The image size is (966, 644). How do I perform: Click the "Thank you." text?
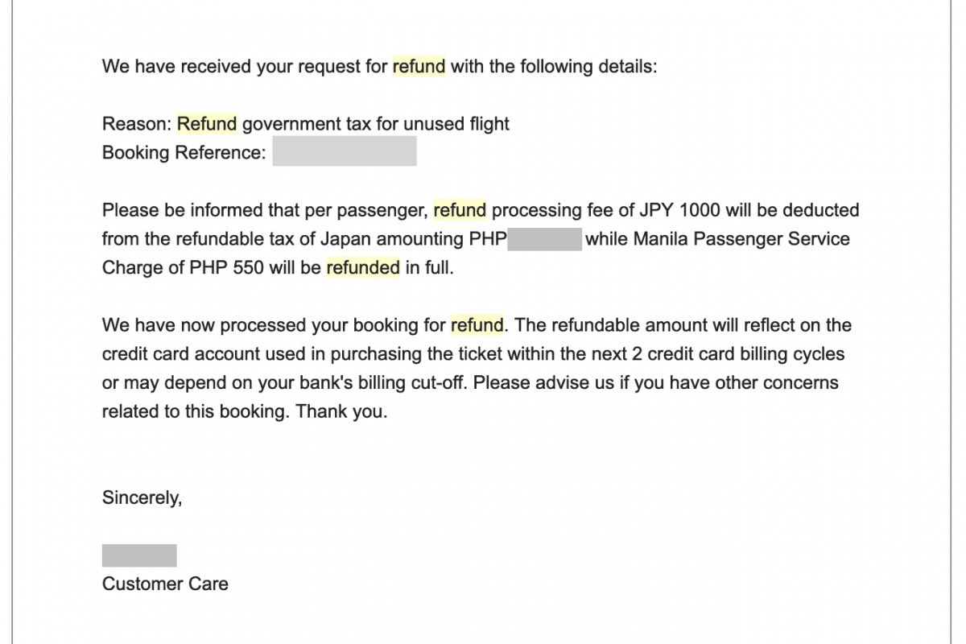tap(341, 411)
